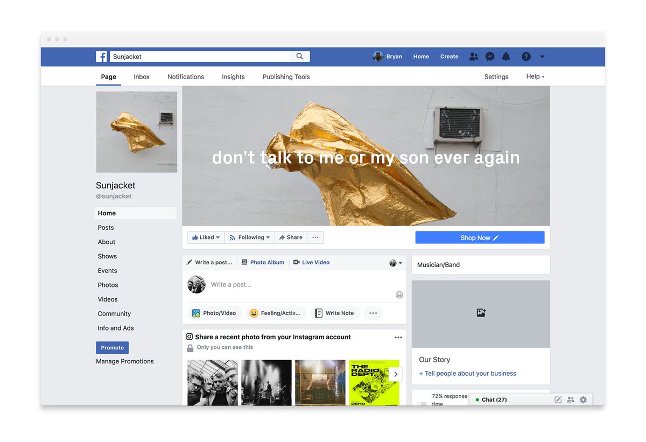Open the Publishing Tools tab

click(286, 76)
